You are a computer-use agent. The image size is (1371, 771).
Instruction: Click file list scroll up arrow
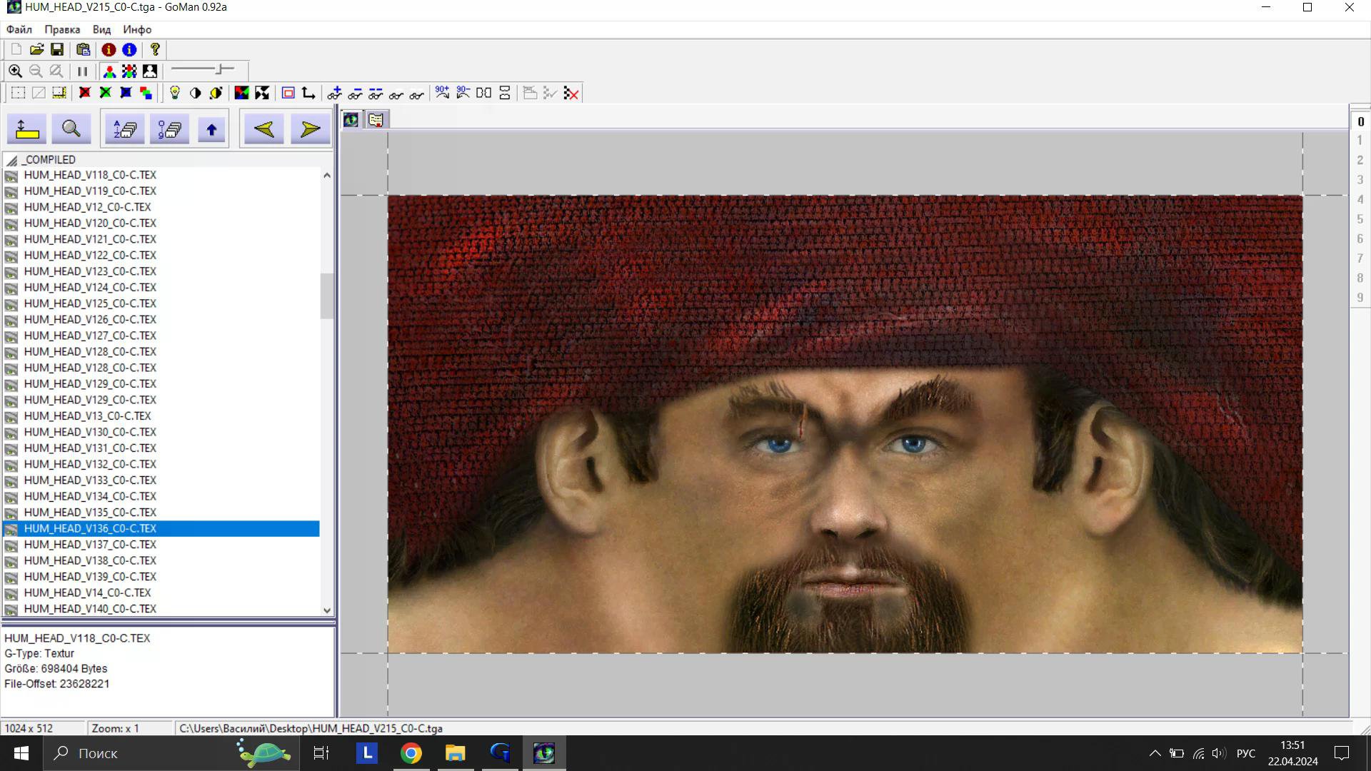coord(327,175)
